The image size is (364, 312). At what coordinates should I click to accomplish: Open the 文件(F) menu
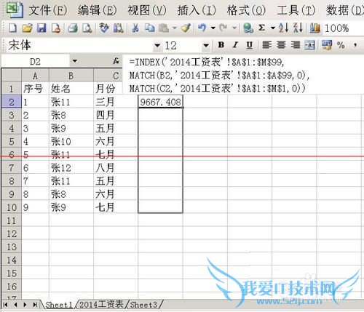(x=48, y=10)
